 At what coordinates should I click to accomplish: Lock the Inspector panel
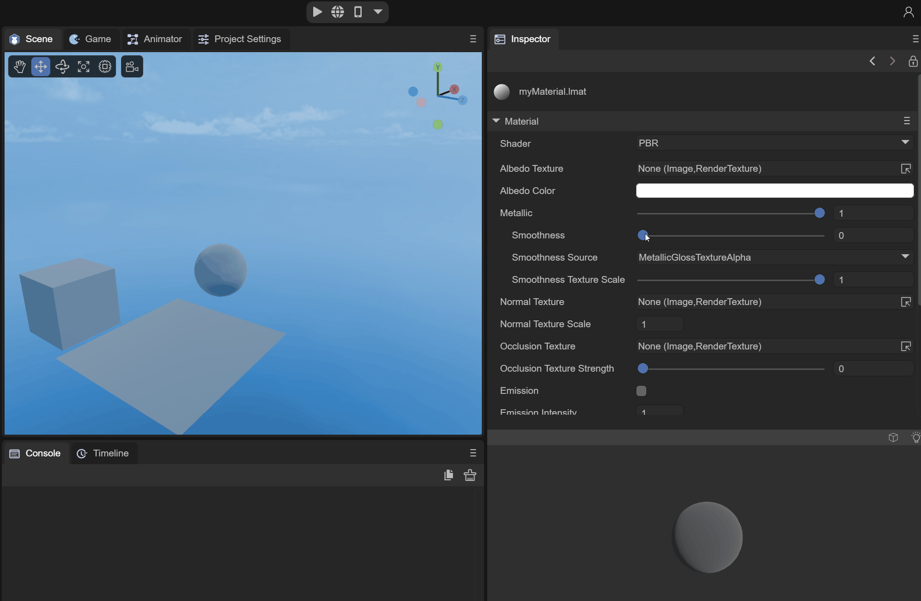[913, 61]
